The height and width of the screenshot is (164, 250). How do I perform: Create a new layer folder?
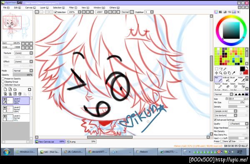[15, 89]
